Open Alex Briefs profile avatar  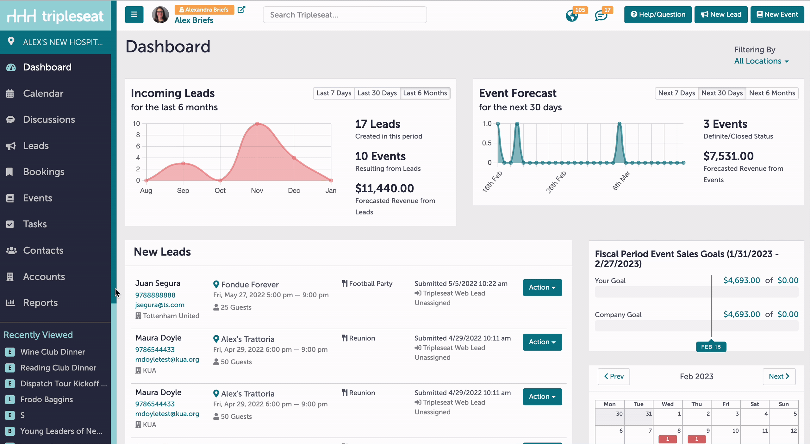[x=160, y=15]
